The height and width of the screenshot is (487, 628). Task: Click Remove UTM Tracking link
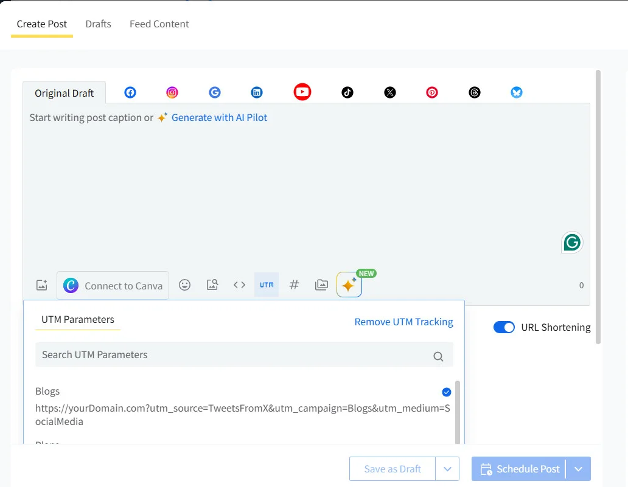coord(403,322)
